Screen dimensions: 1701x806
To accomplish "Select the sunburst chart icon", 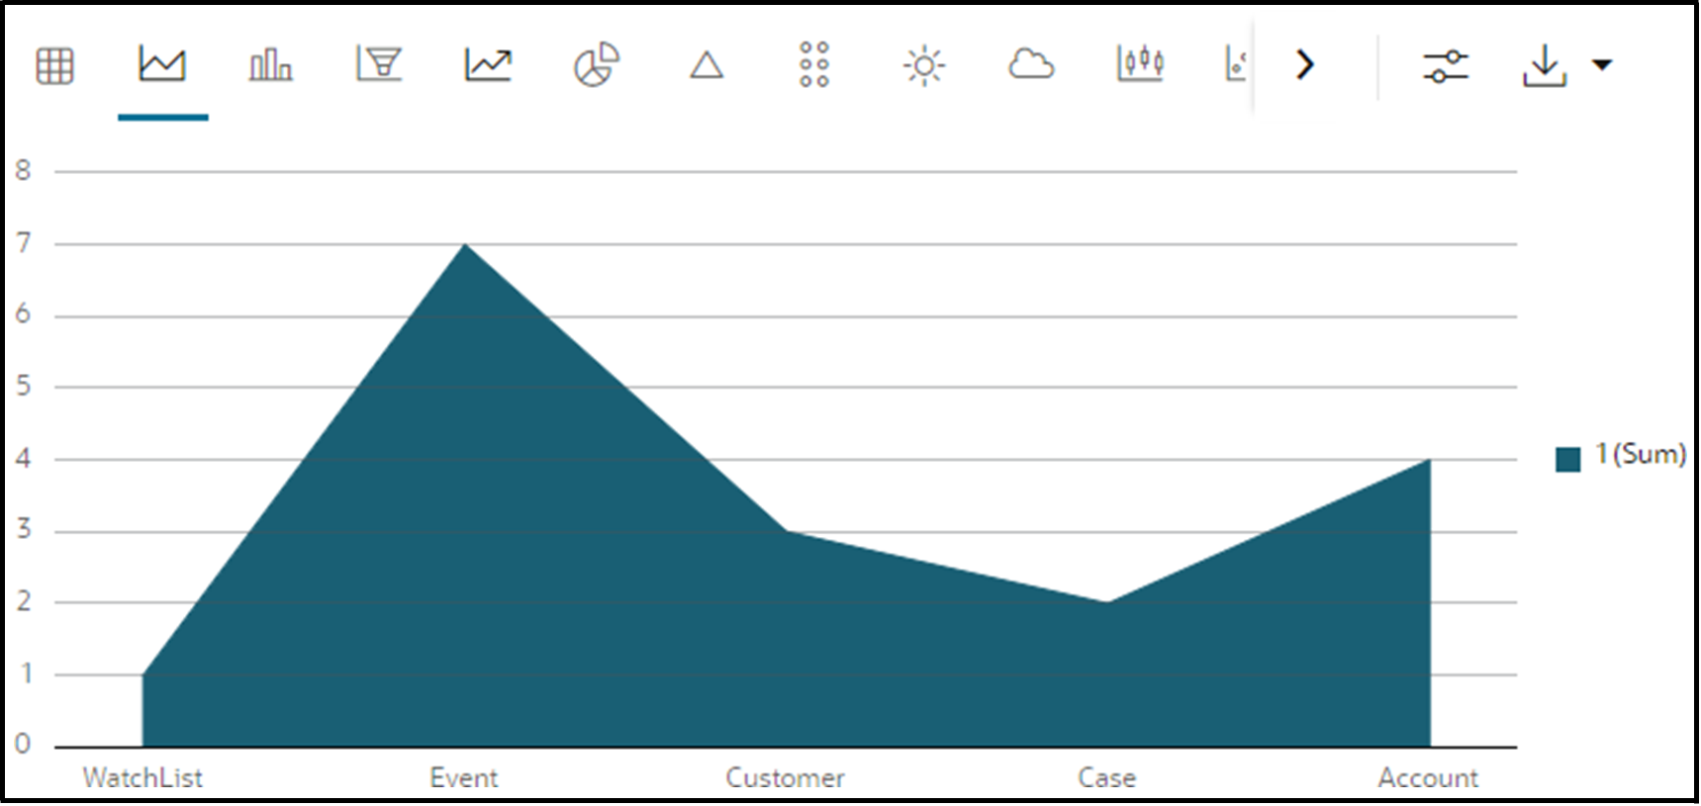I will tap(924, 66).
